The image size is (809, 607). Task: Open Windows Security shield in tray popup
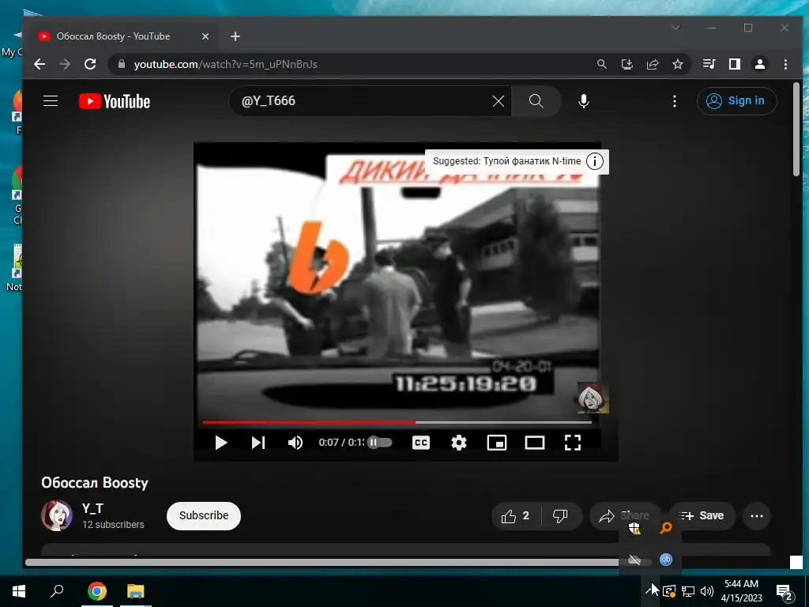pyautogui.click(x=634, y=528)
